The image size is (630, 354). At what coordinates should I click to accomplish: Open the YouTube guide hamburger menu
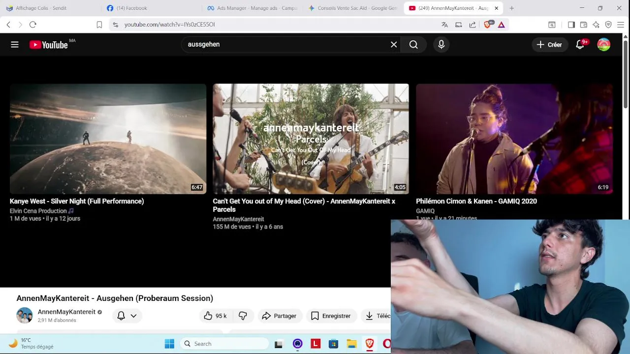pos(15,45)
